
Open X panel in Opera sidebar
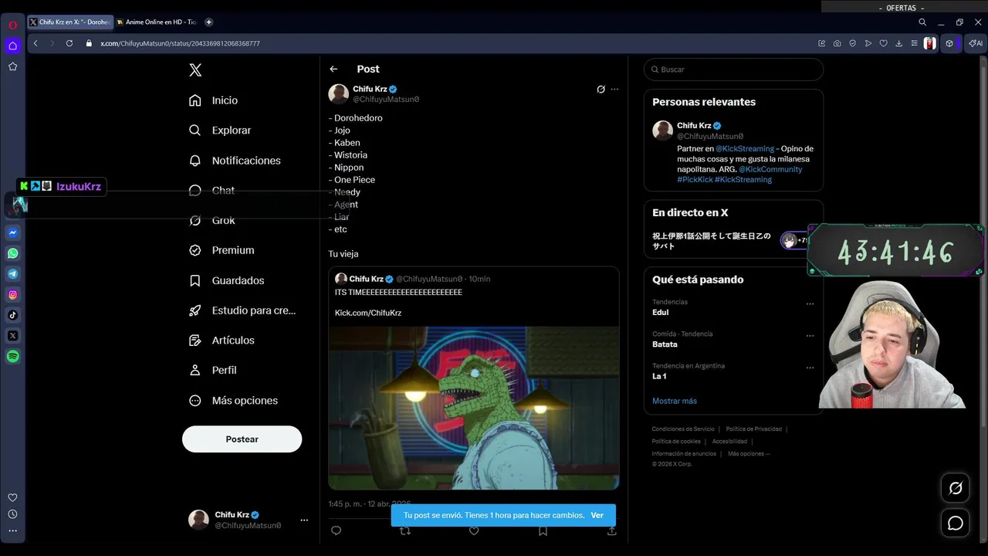[13, 336]
